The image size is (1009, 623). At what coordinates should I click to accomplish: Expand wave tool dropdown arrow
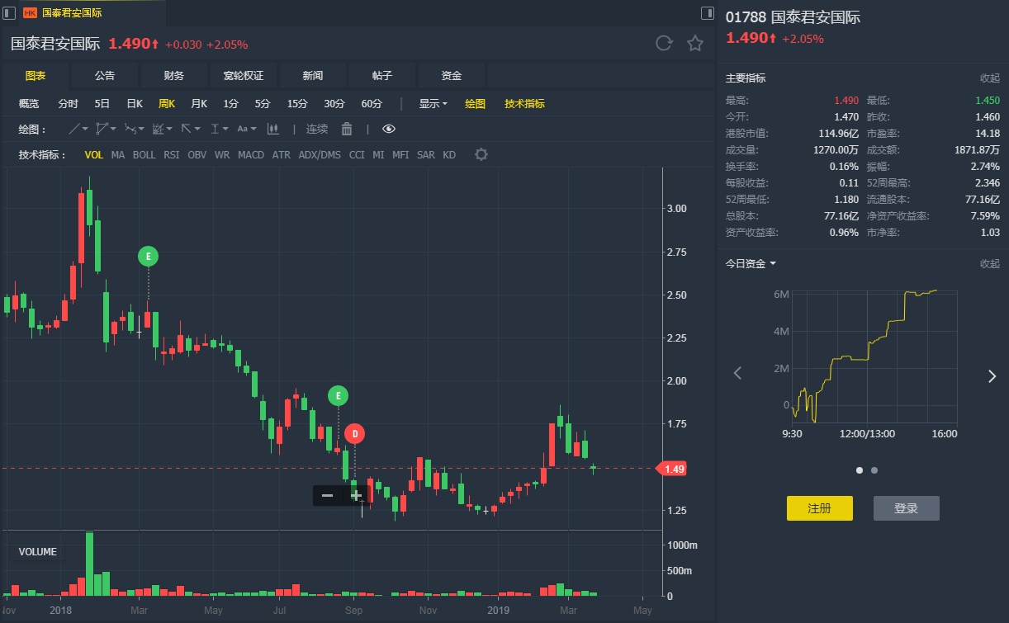click(141, 130)
